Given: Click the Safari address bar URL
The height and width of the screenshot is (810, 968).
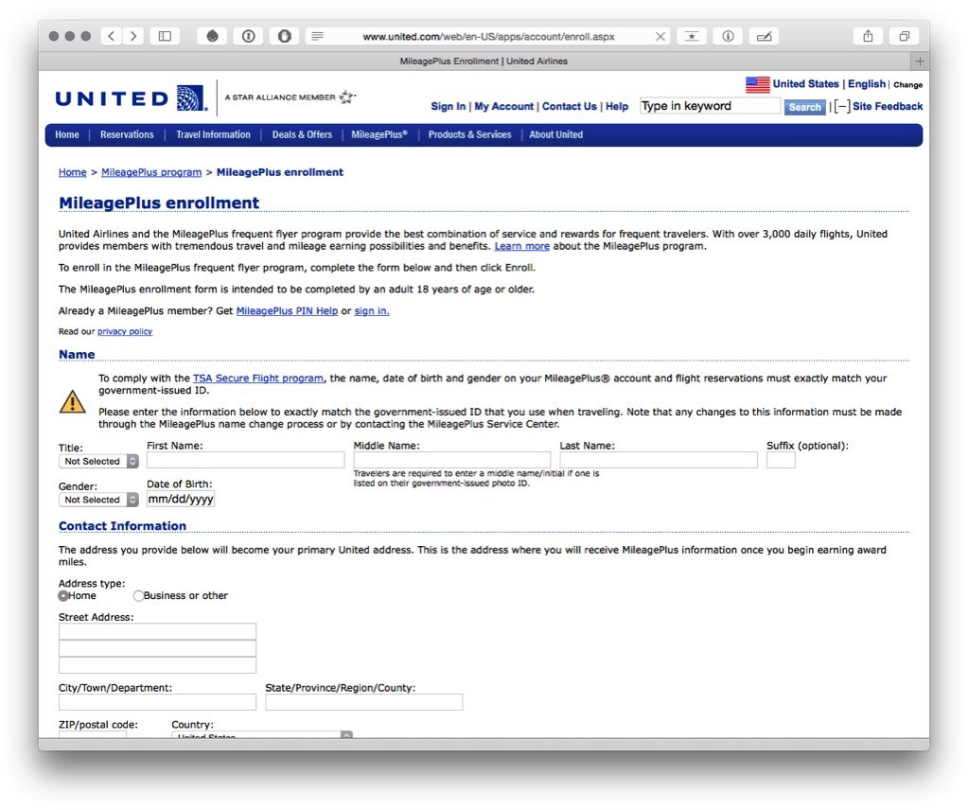Looking at the screenshot, I should pyautogui.click(x=488, y=36).
